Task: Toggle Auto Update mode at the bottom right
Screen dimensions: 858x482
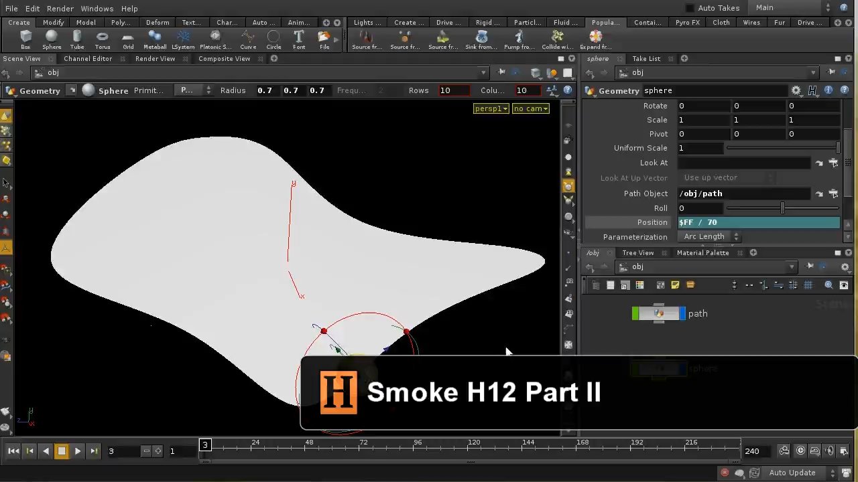Action: [x=792, y=472]
